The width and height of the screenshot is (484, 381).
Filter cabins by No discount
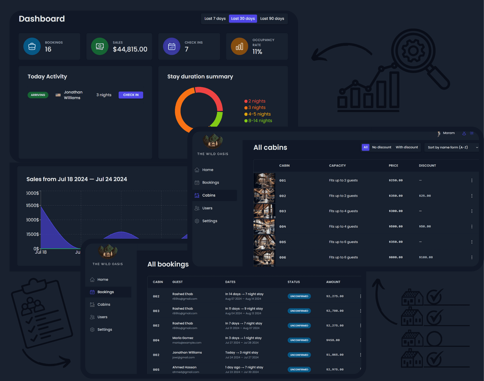point(382,147)
